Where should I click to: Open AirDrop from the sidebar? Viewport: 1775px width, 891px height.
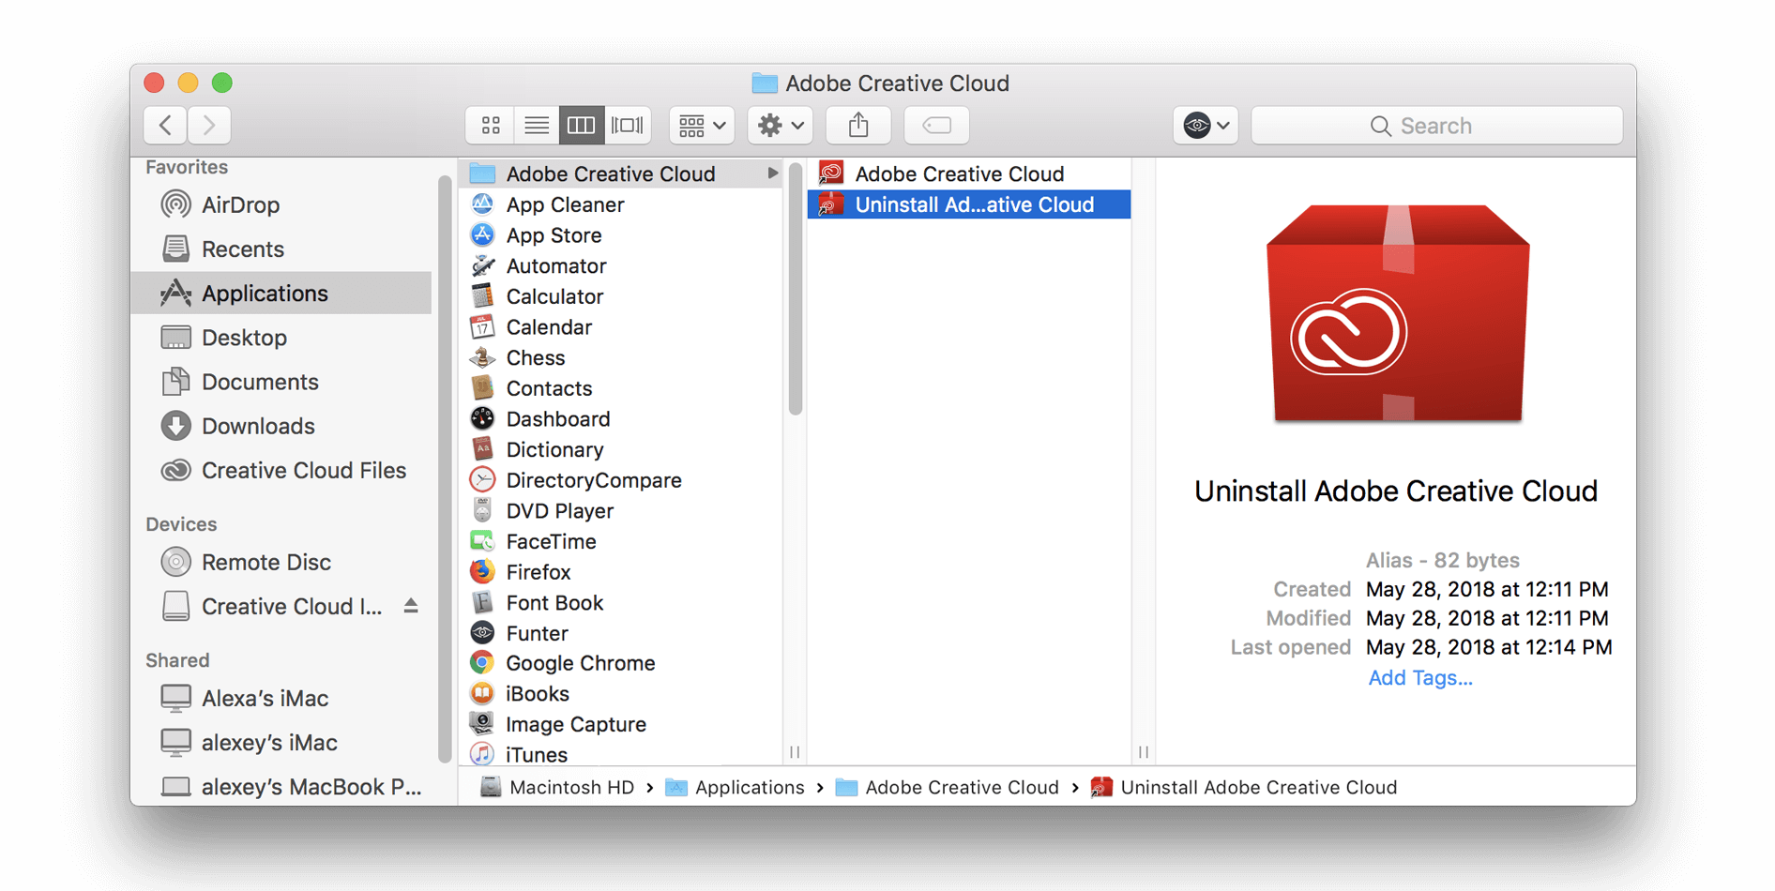click(x=240, y=204)
